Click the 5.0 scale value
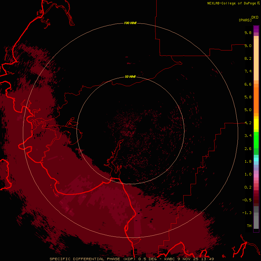261x261 pixels. (248, 110)
